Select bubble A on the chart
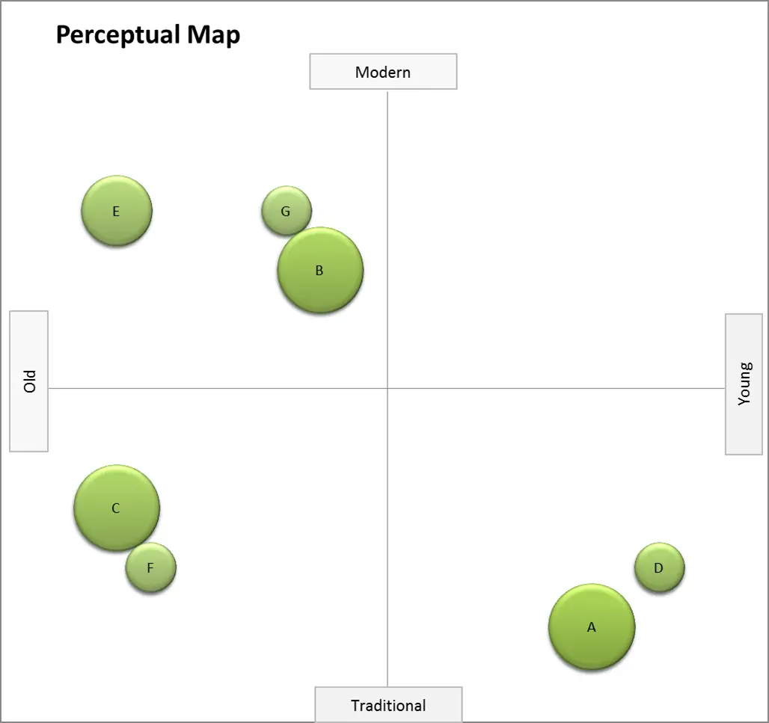 pyautogui.click(x=592, y=627)
